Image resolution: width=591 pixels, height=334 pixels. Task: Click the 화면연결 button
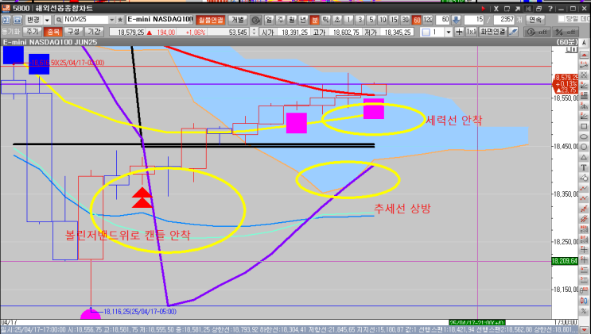(x=492, y=32)
